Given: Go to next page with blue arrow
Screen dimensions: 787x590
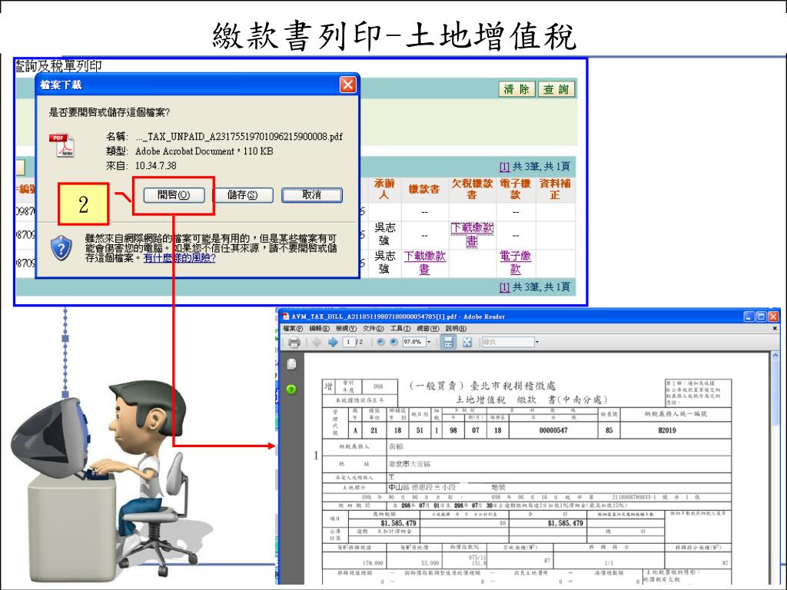Looking at the screenshot, I should pyautogui.click(x=332, y=342).
